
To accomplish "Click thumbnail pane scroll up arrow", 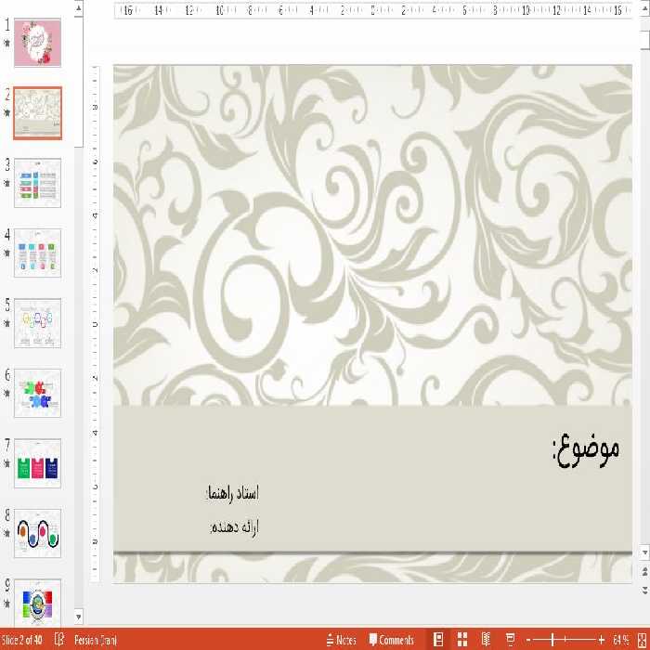I will pos(79,8).
